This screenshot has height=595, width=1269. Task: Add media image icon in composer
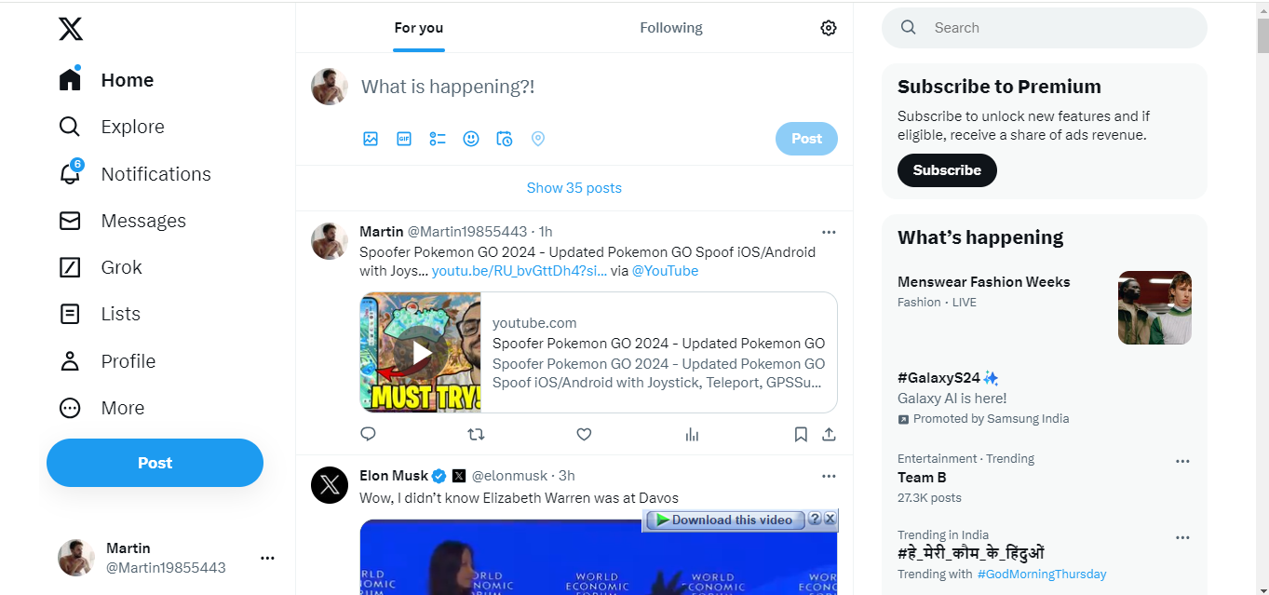click(x=371, y=139)
